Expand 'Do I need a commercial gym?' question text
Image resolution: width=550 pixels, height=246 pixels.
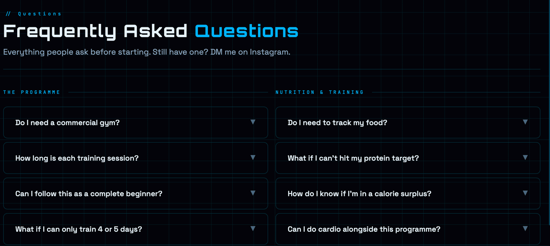click(x=67, y=123)
